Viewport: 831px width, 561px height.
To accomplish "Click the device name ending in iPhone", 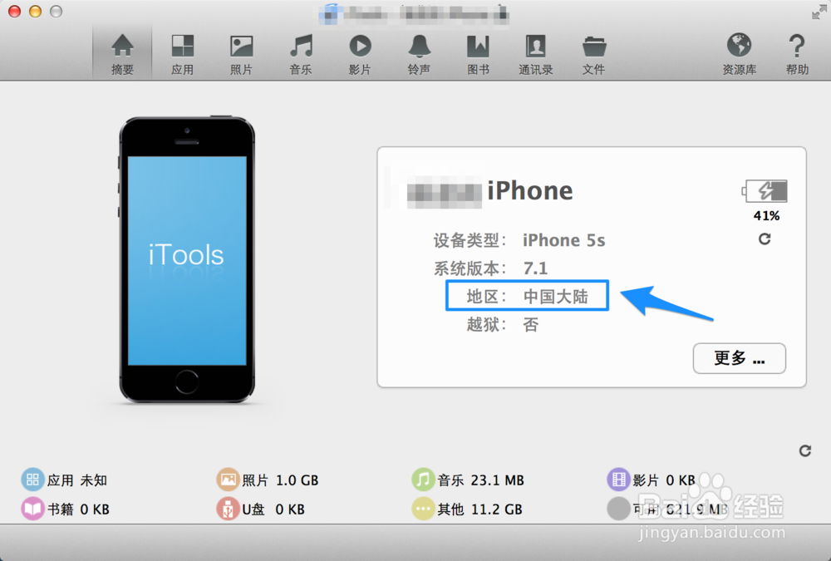I will [x=489, y=191].
